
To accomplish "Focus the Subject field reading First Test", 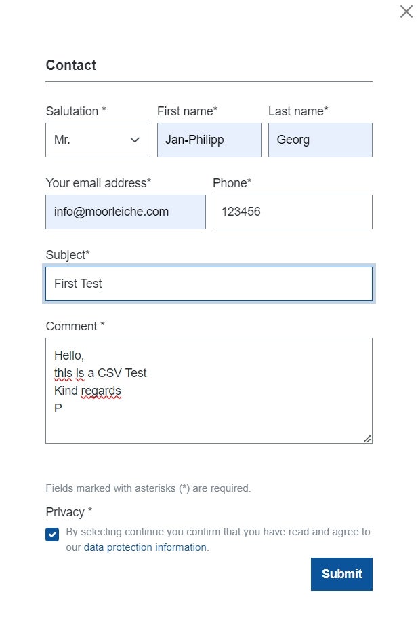I will point(209,284).
